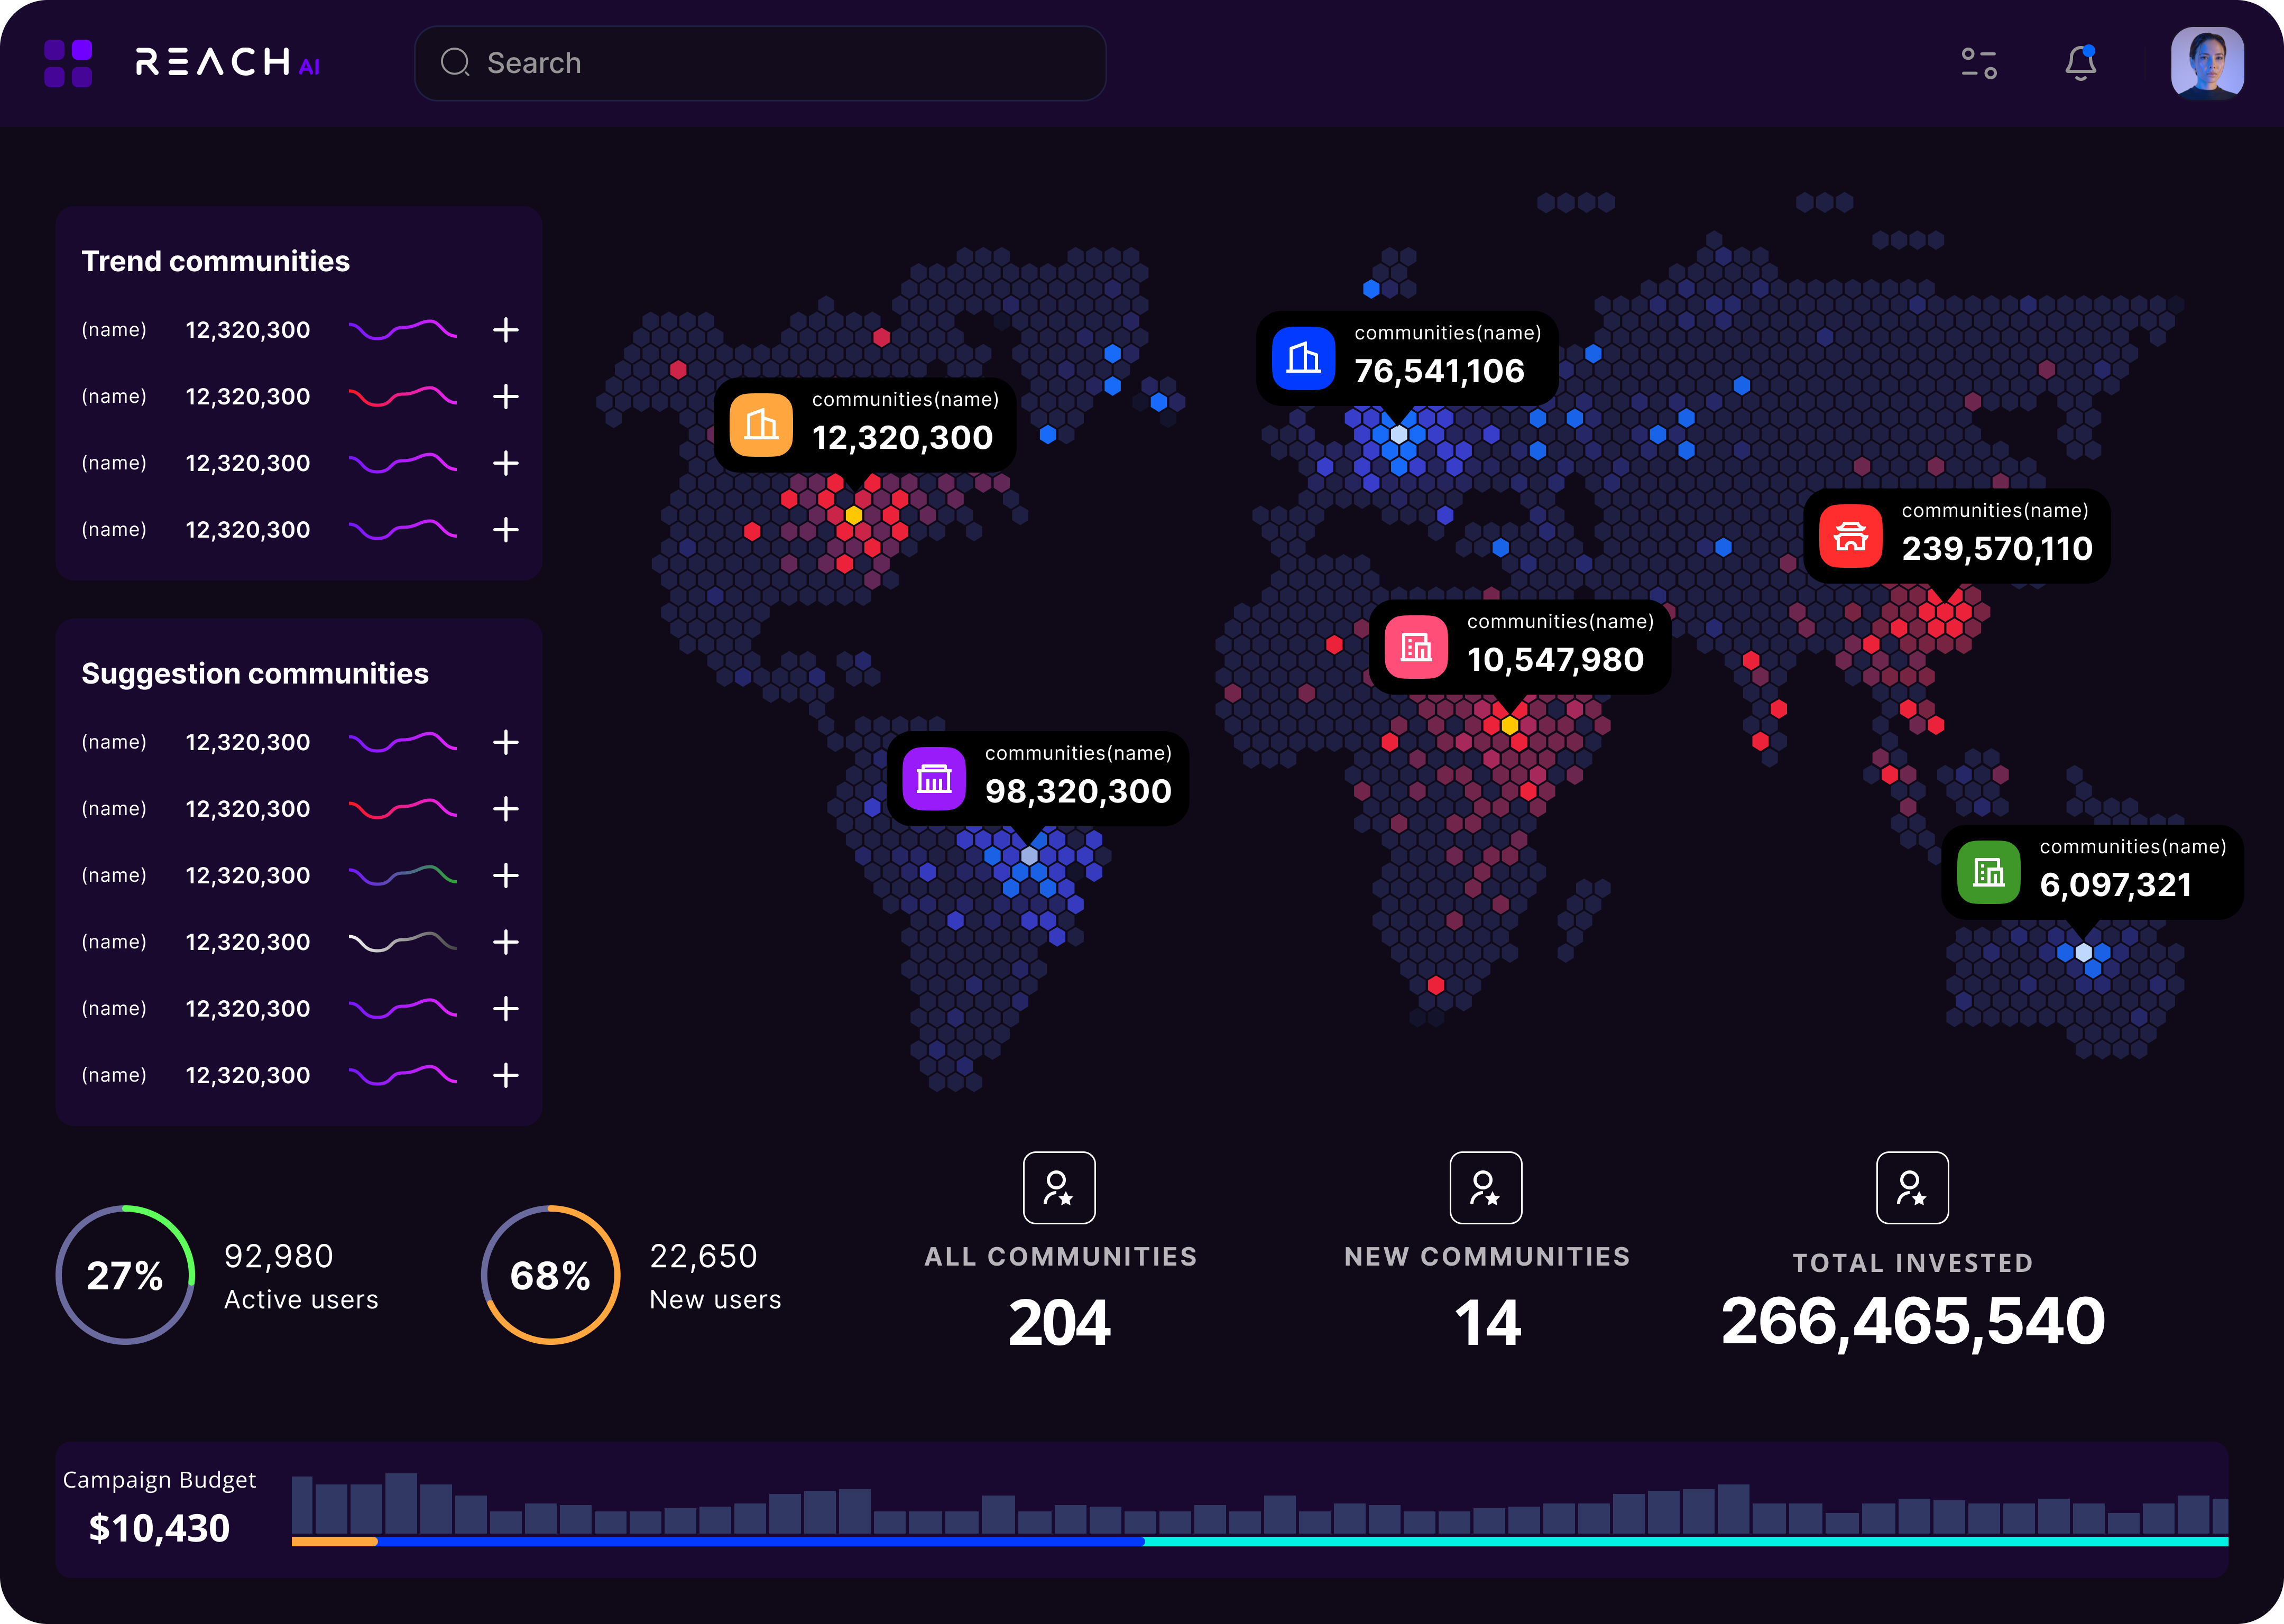
Task: Open the filter settings icon near the bell
Action: click(1979, 63)
